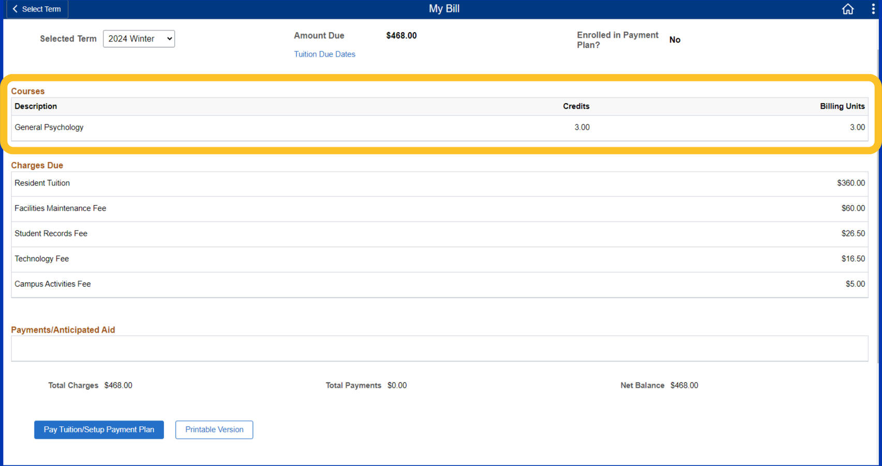Open the three-dot actions menu
882x466 pixels.
click(x=873, y=9)
